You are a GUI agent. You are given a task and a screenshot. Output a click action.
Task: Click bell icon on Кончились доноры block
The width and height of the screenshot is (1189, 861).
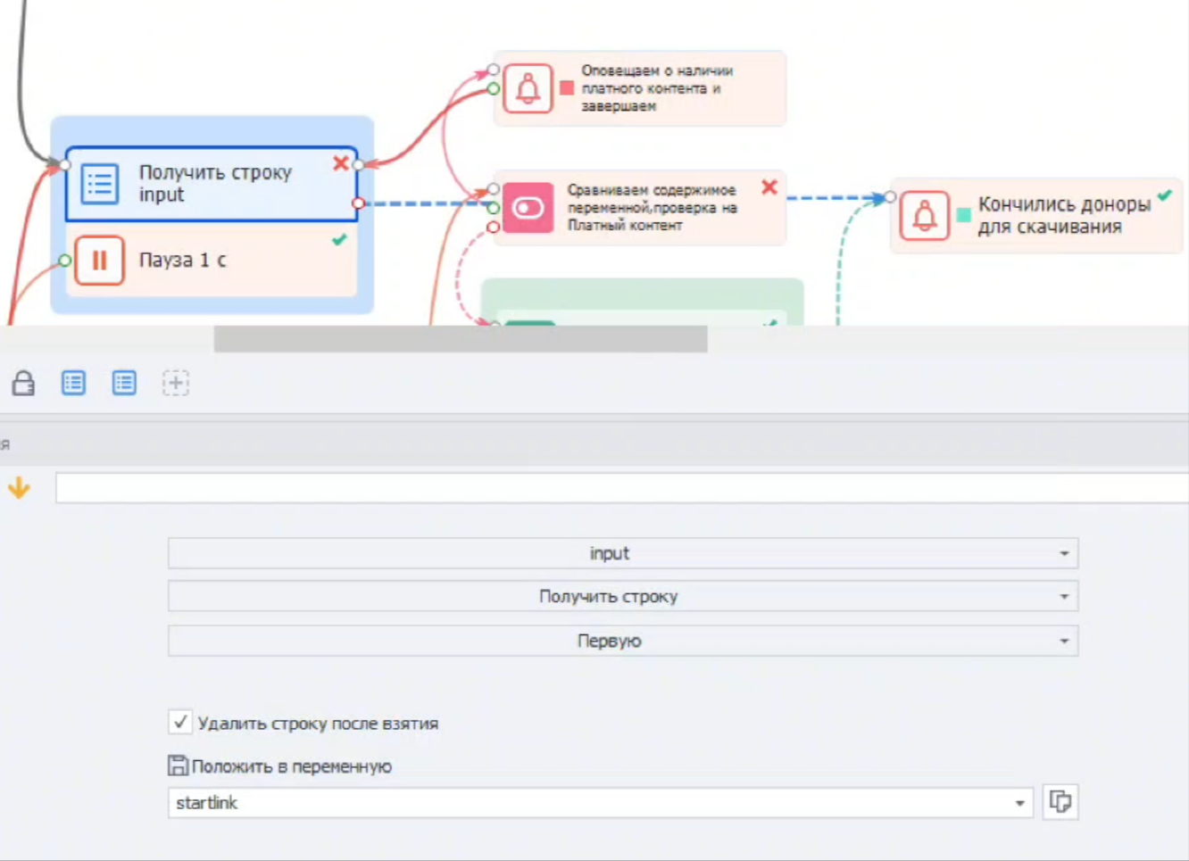coord(925,215)
